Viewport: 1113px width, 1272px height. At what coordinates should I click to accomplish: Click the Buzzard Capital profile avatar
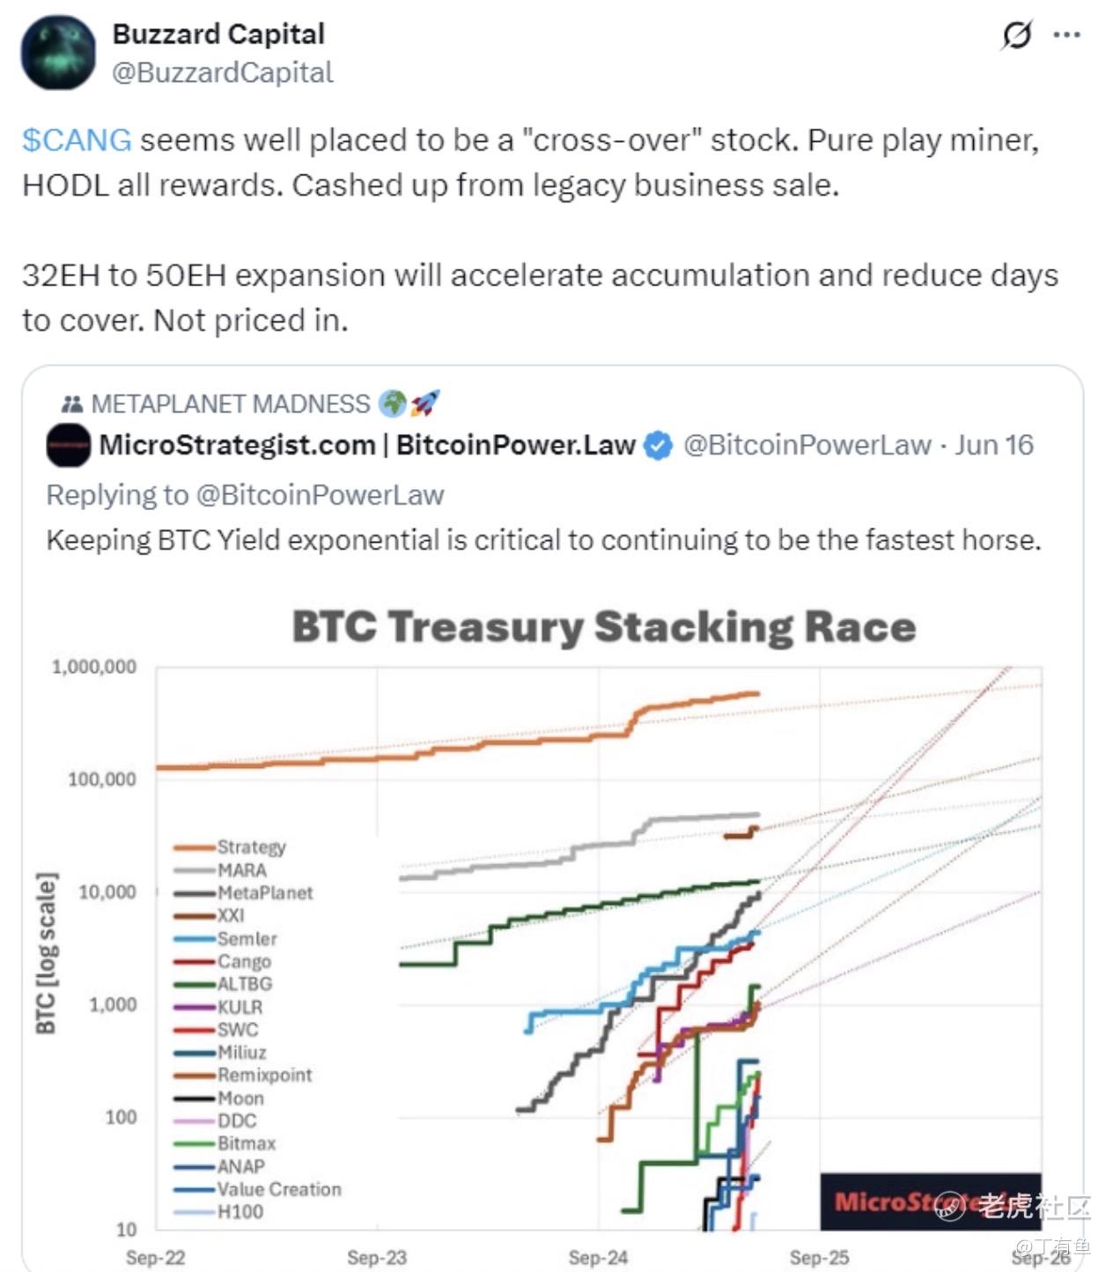click(58, 53)
